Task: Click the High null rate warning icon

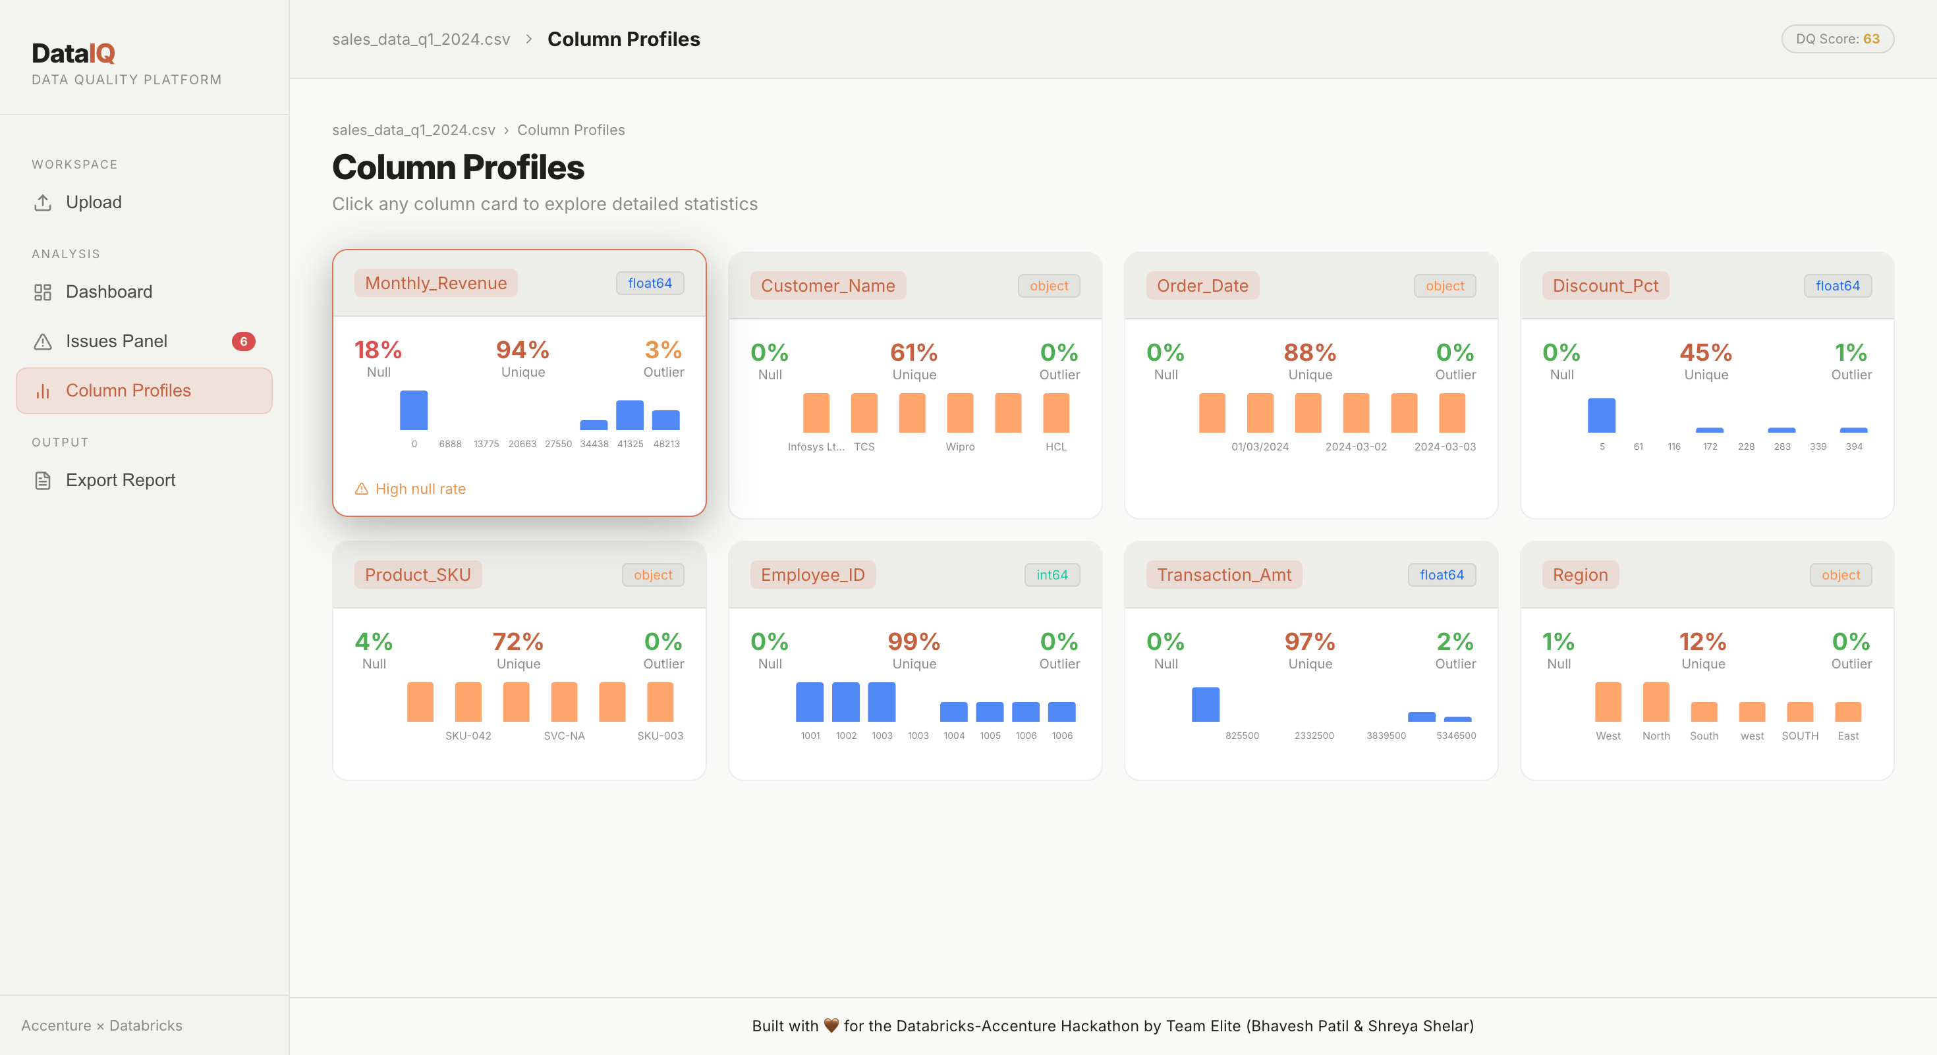Action: [x=362, y=489]
